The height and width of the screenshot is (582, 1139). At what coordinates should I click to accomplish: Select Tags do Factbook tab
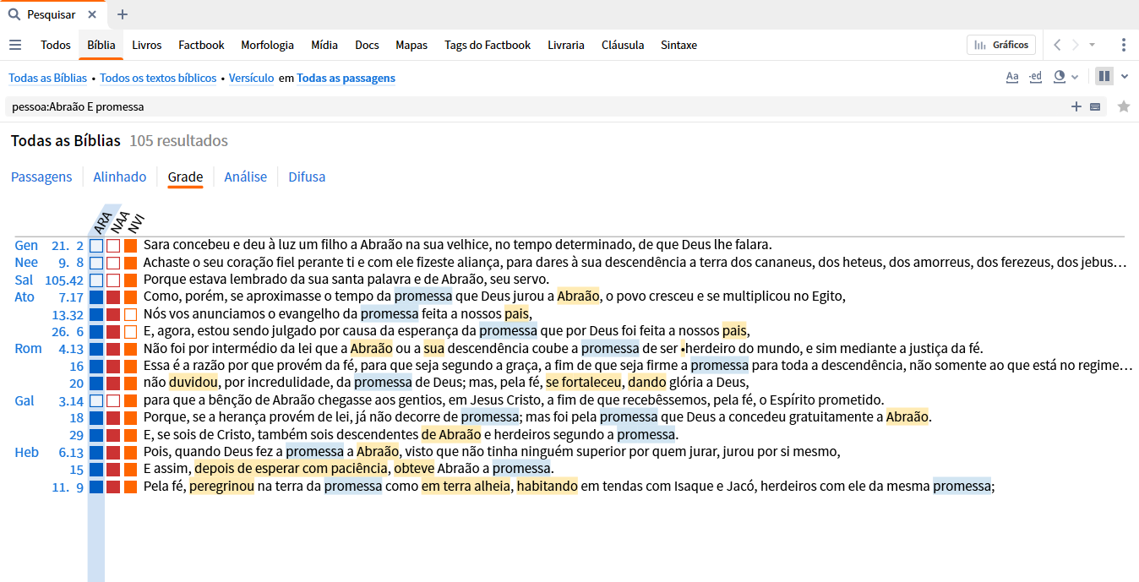click(488, 45)
